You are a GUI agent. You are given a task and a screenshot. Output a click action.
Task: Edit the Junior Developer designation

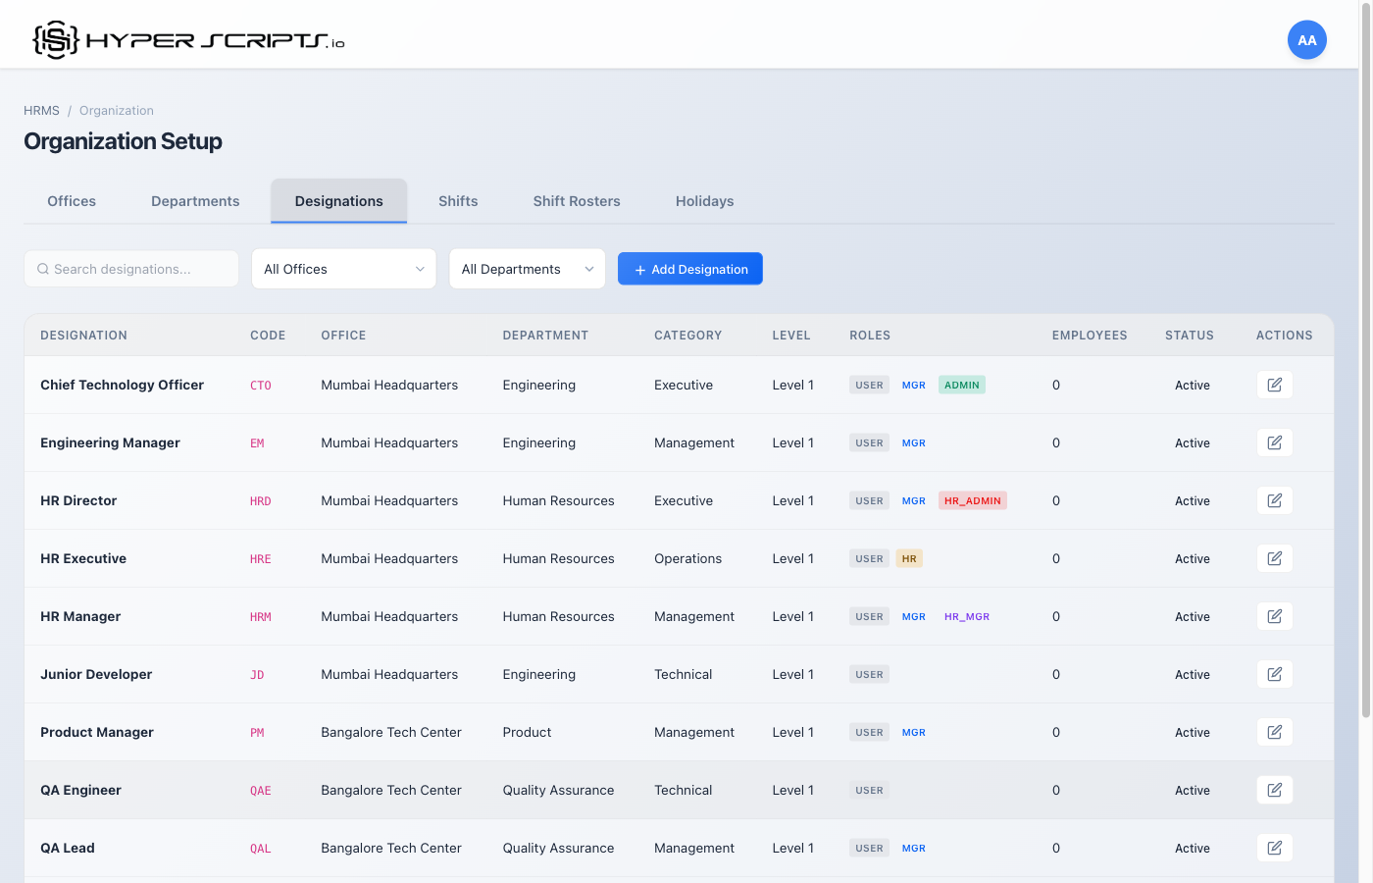click(1274, 674)
